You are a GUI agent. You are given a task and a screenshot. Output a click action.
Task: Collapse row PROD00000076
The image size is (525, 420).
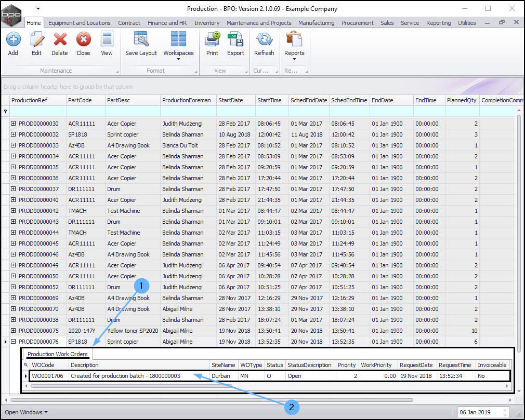coord(14,342)
